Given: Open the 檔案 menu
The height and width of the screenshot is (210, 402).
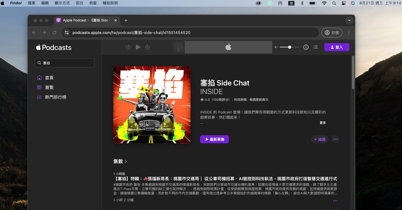Looking at the screenshot, I should click(31, 3).
